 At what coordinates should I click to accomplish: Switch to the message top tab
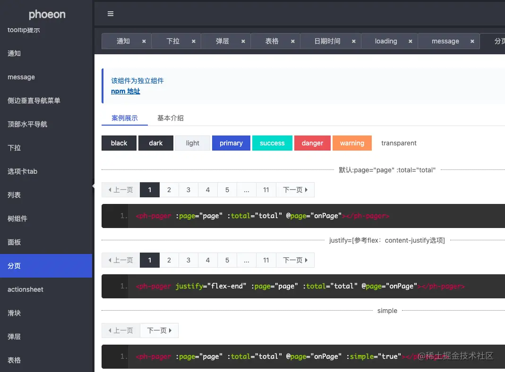pyautogui.click(x=445, y=41)
